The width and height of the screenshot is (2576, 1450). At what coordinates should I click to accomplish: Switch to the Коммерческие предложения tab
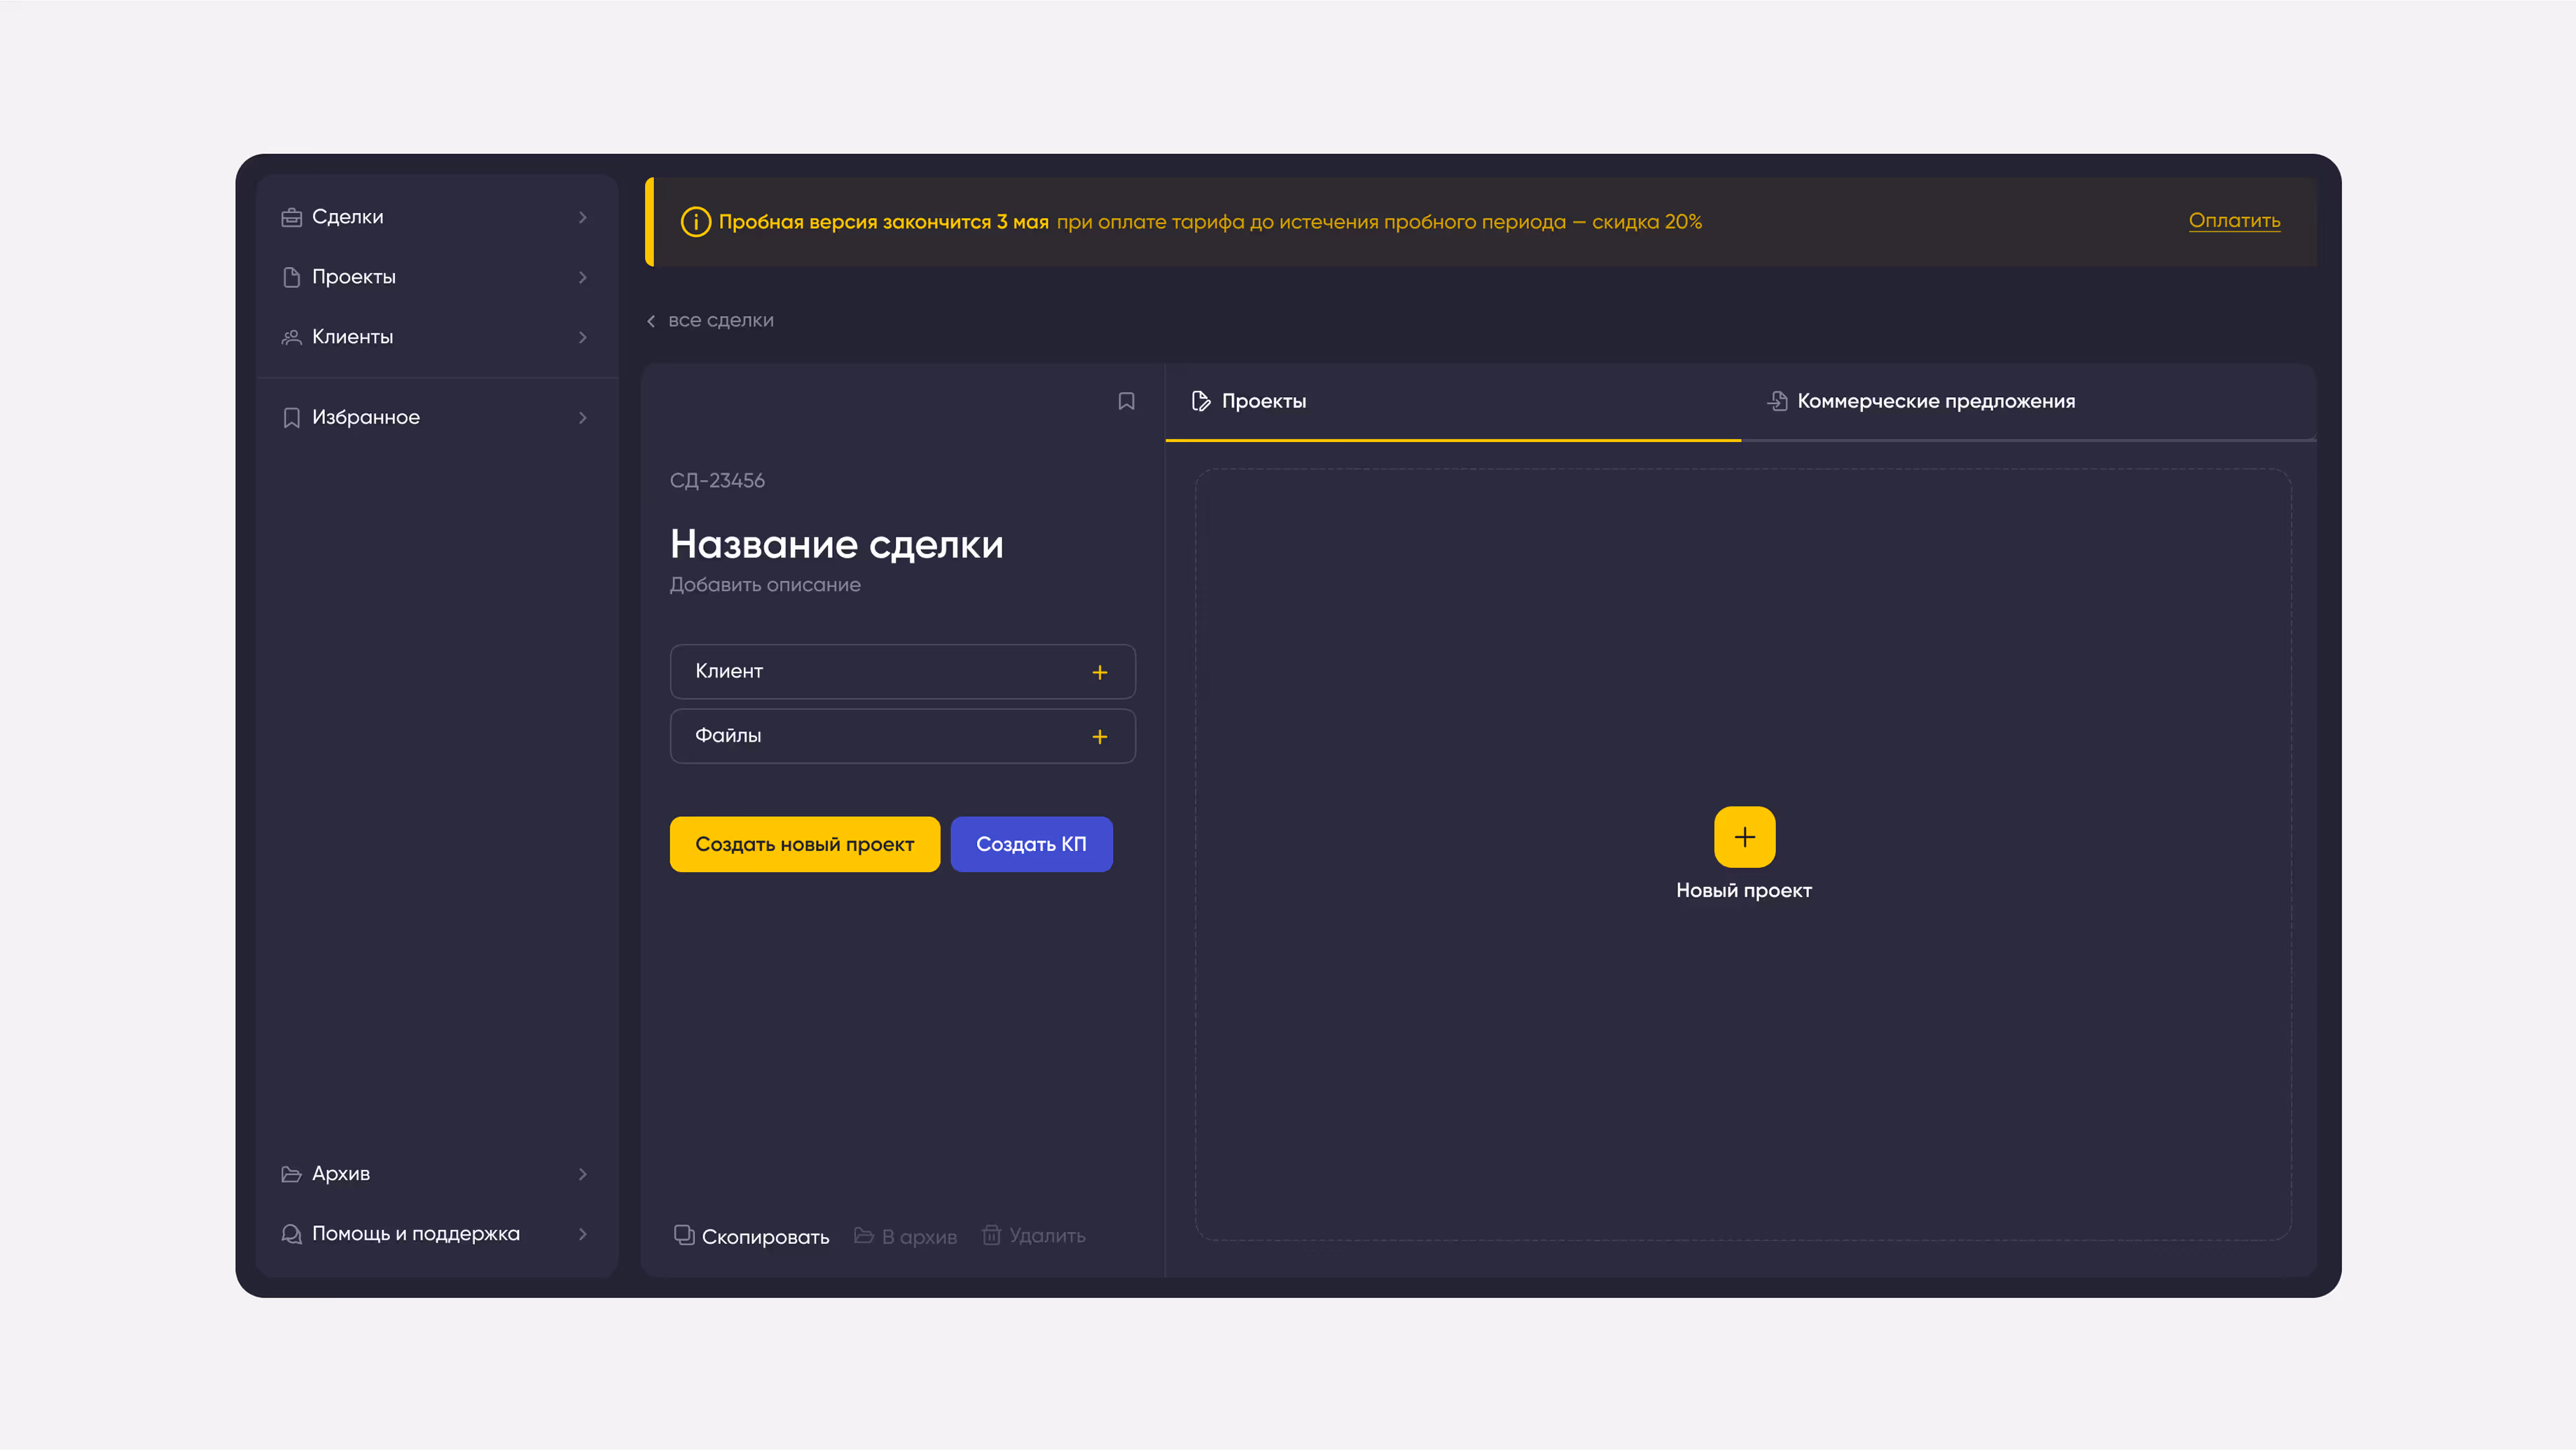coord(1935,402)
